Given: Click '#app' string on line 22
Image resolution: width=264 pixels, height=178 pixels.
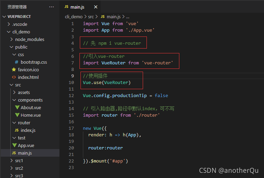Looking at the screenshot, I should coord(117,161).
